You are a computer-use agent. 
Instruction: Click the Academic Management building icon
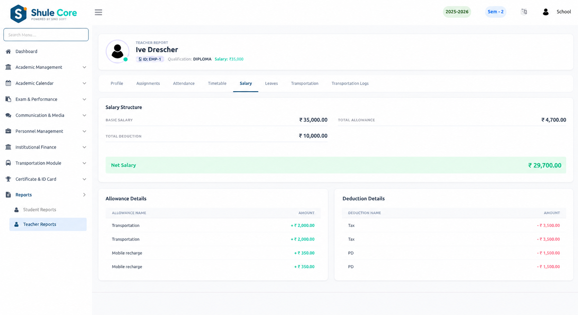[x=8, y=67]
